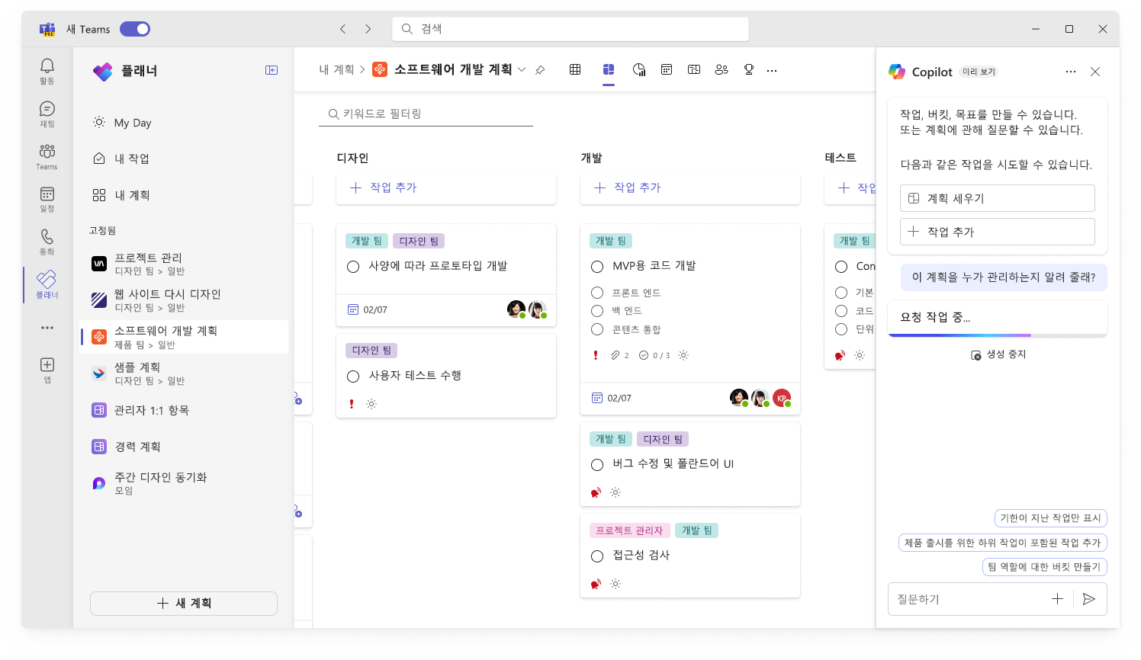Mark 사양에 따라 프로토타입 개발 complete
This screenshot has width=1141, height=660.
(x=353, y=267)
